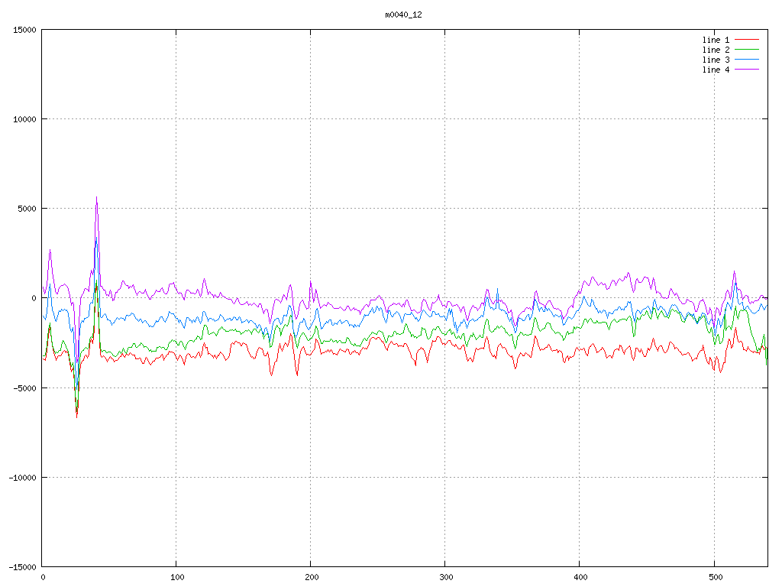This screenshot has width=782, height=587.
Task: Click the purple line 4 legend sample
Action: click(747, 70)
